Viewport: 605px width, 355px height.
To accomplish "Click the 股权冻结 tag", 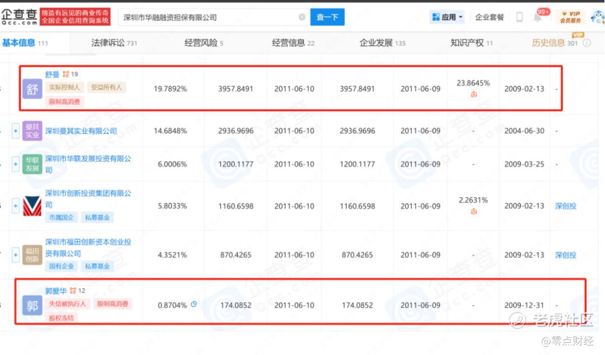I will [62, 318].
